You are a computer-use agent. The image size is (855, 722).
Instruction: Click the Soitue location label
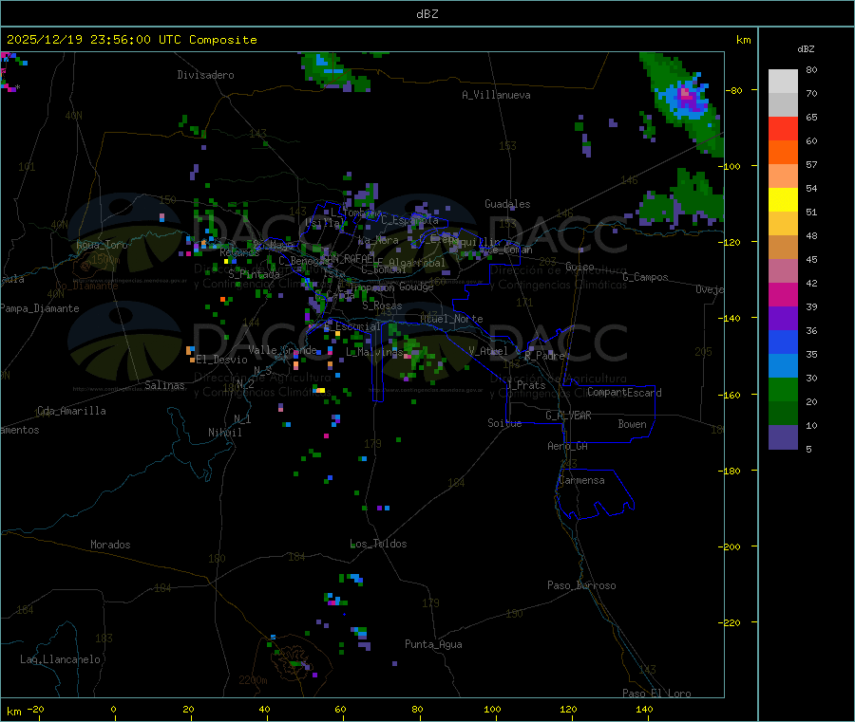tap(504, 423)
